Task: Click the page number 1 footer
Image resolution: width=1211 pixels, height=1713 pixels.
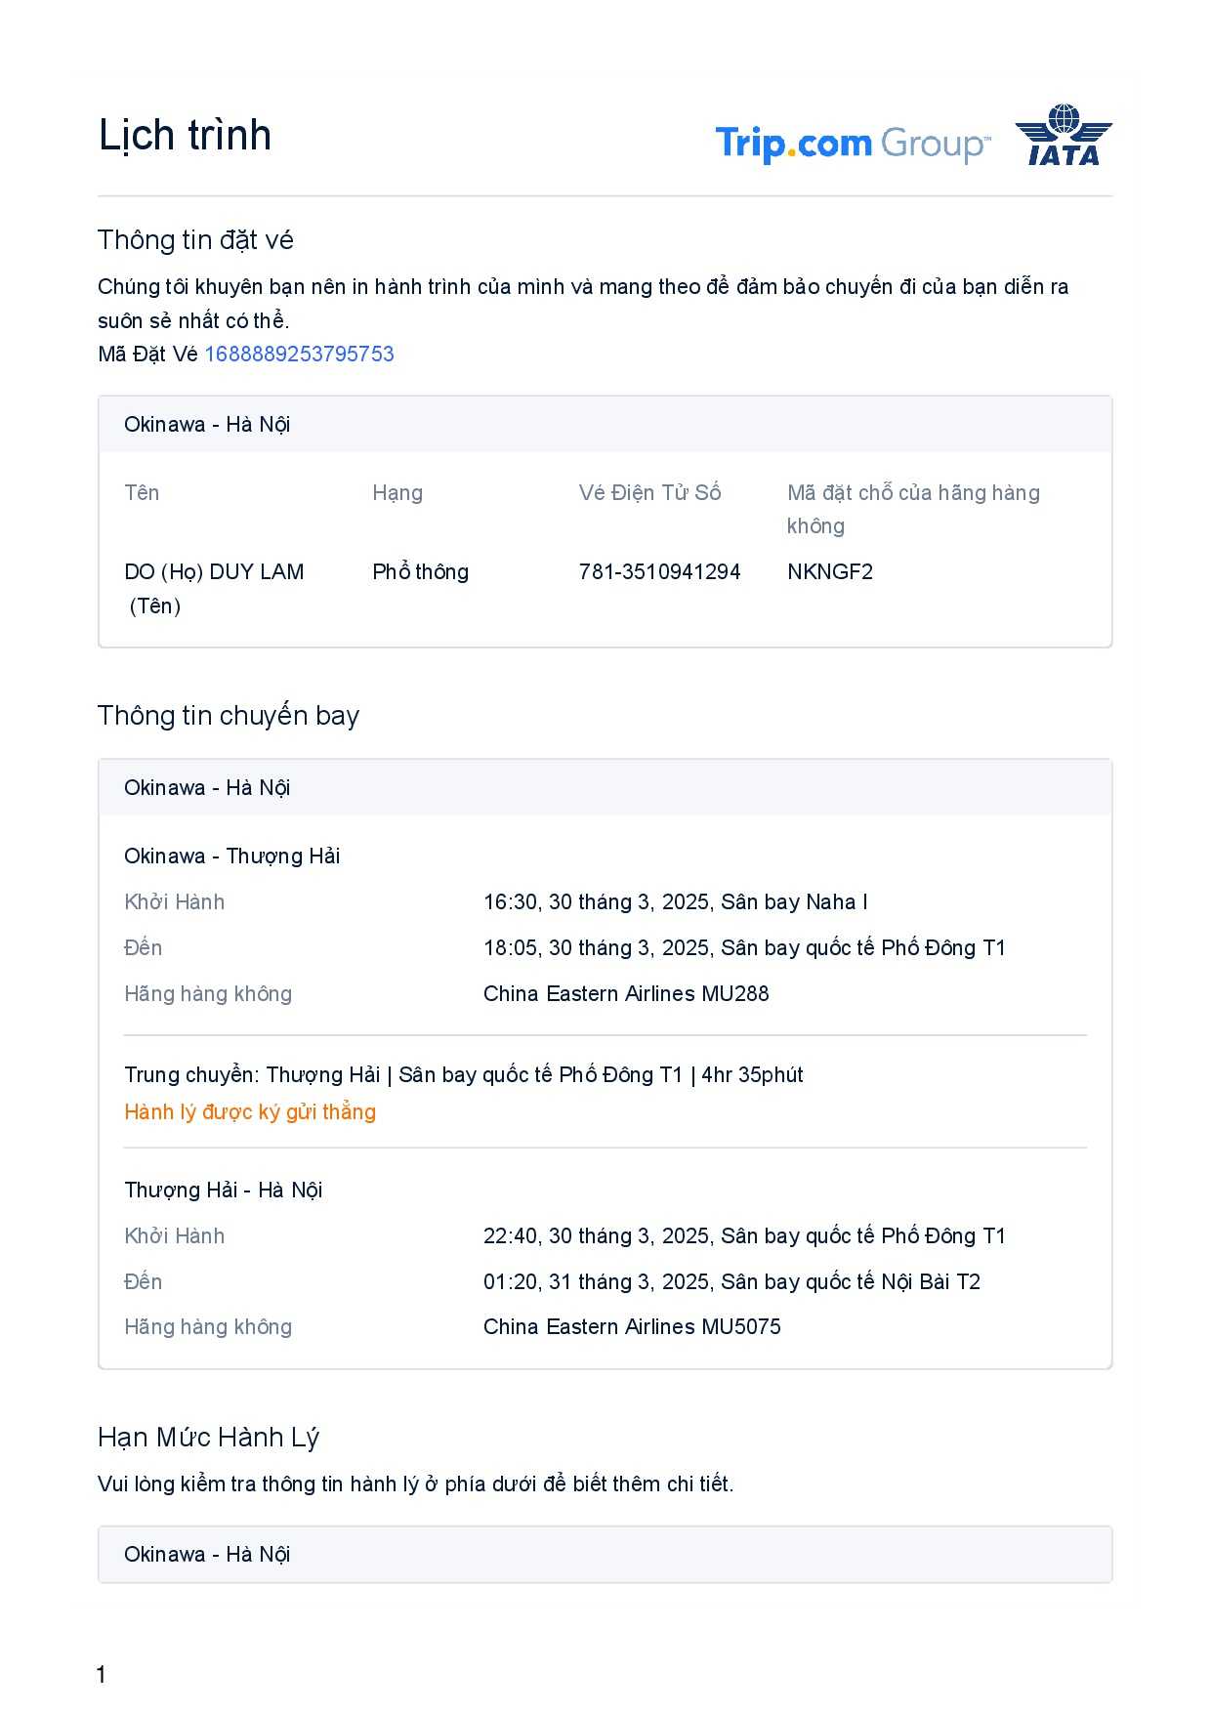Action: click(102, 1674)
